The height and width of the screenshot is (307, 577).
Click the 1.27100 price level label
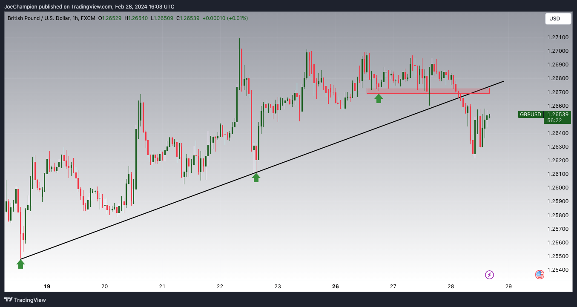pyautogui.click(x=557, y=37)
